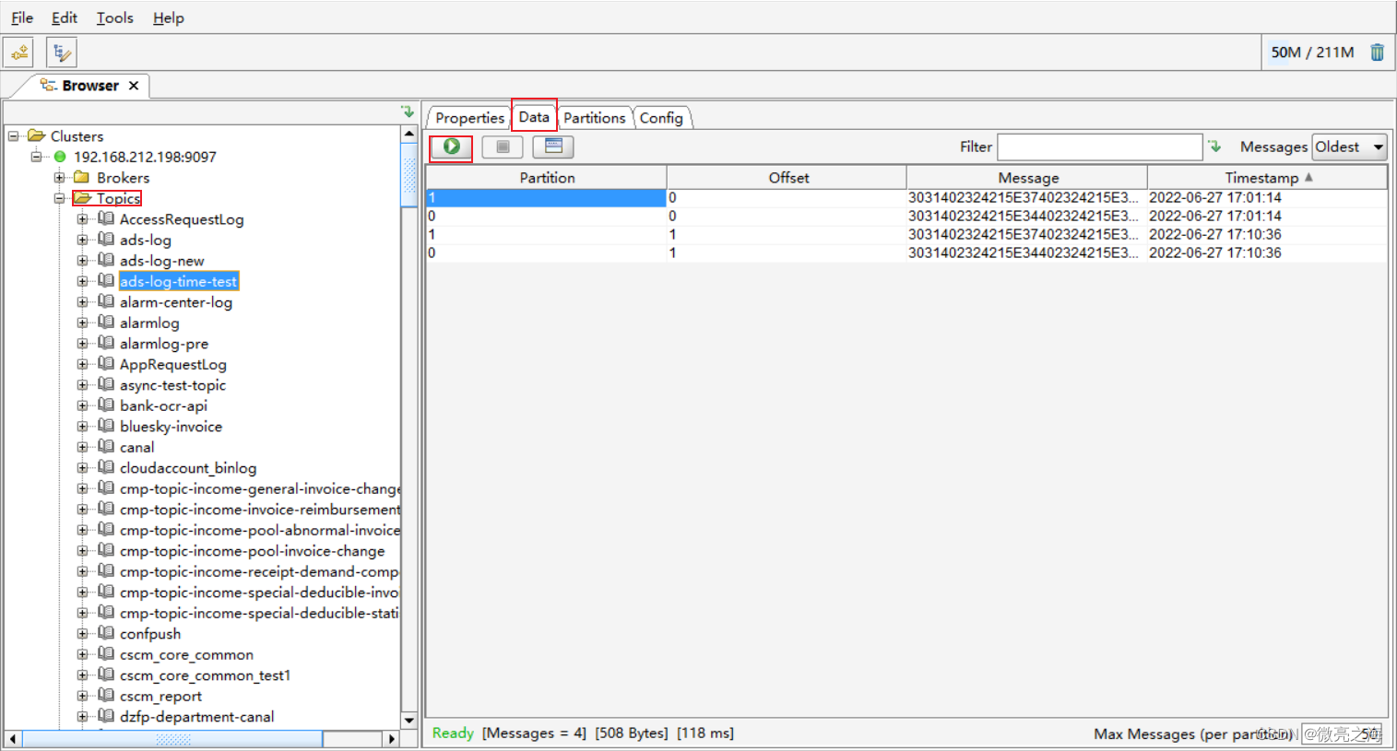Select the cscm_core_common_test1 topic
The height and width of the screenshot is (751, 1397).
tap(205, 675)
